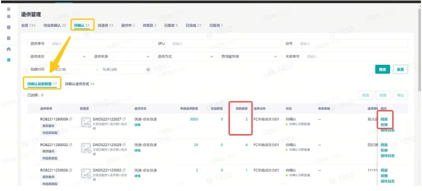This screenshot has height=191, width=422.
Task: Switch to the 待业务确认 20 tab
Action: tap(55, 26)
